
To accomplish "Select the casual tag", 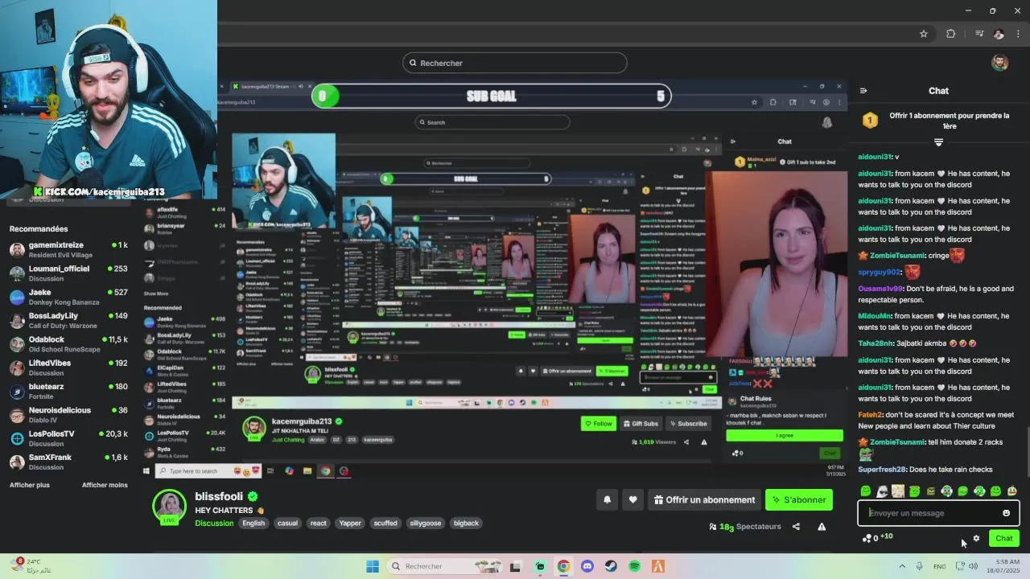I will [287, 523].
